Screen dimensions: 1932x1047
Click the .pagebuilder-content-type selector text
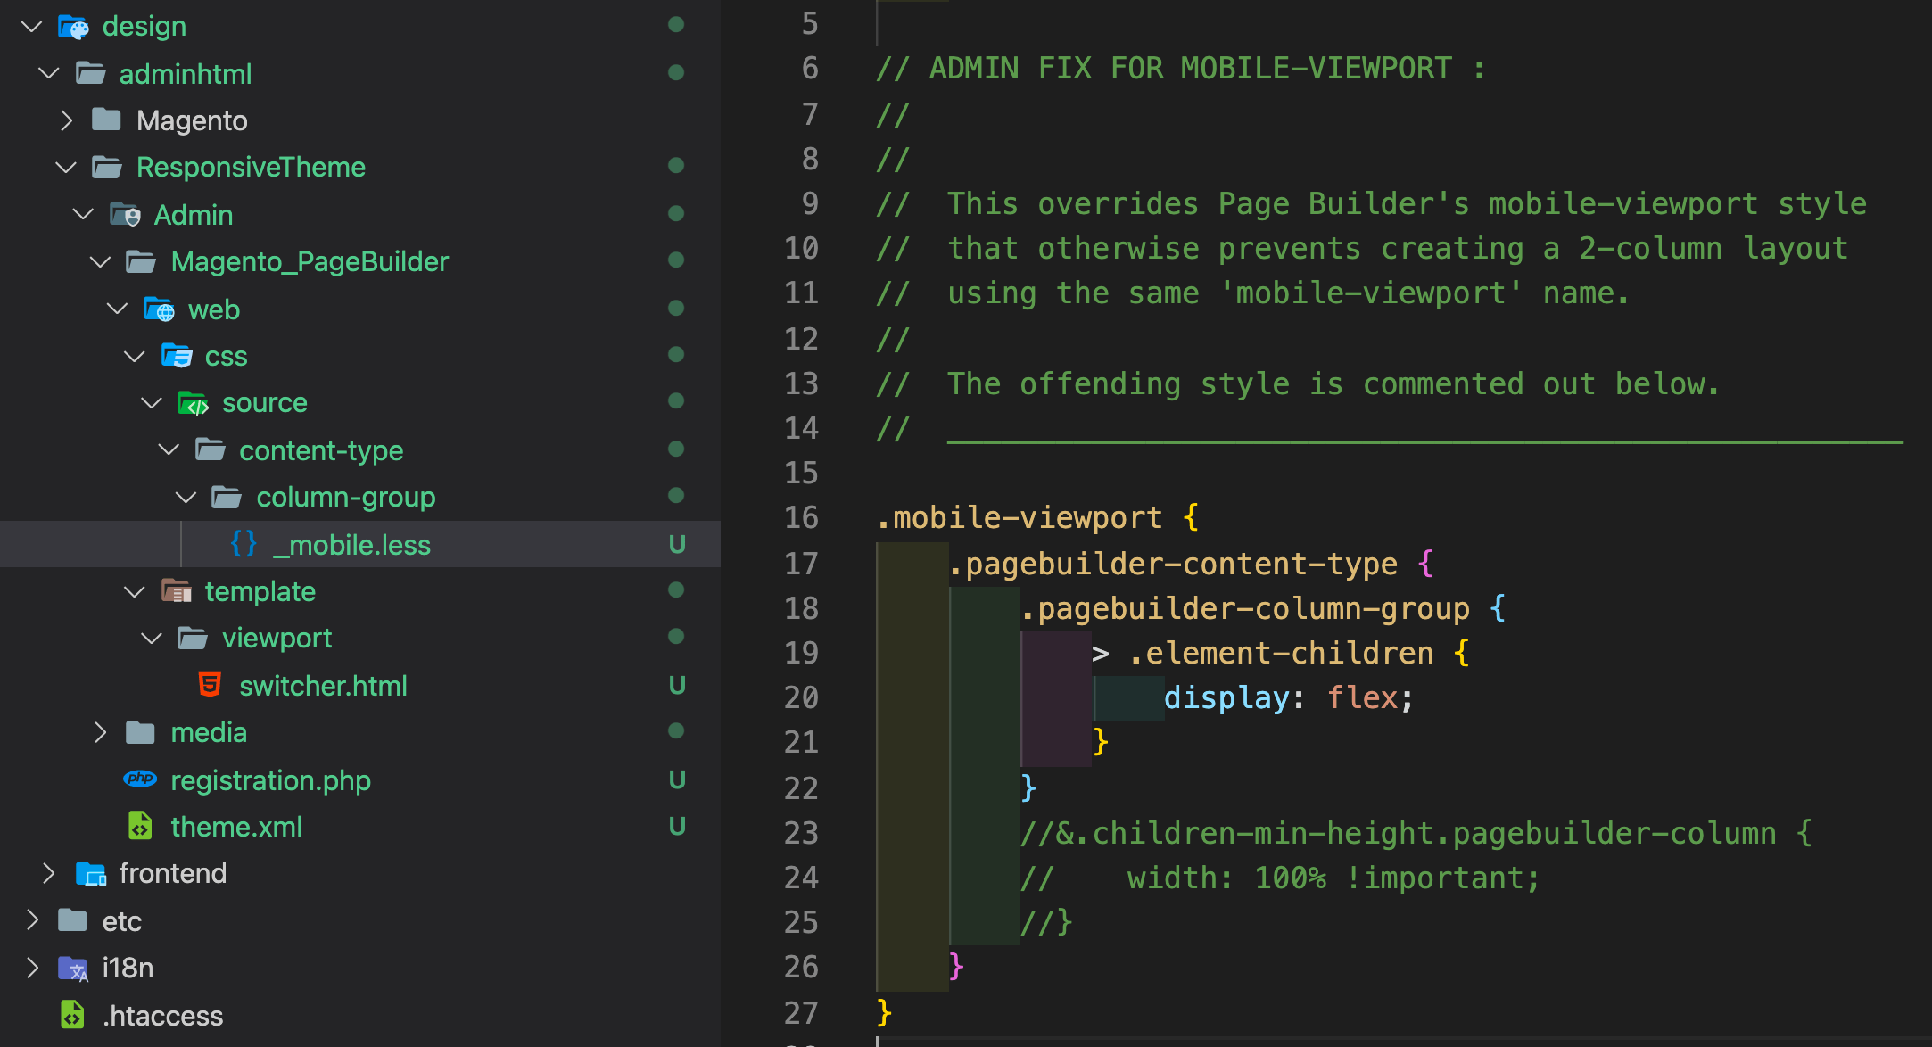(x=1173, y=564)
